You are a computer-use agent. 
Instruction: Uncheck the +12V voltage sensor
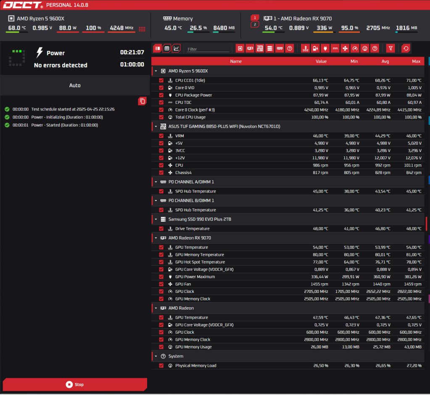pos(161,158)
